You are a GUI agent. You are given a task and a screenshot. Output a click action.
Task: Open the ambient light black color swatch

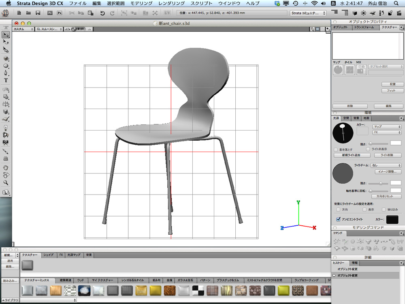392,219
